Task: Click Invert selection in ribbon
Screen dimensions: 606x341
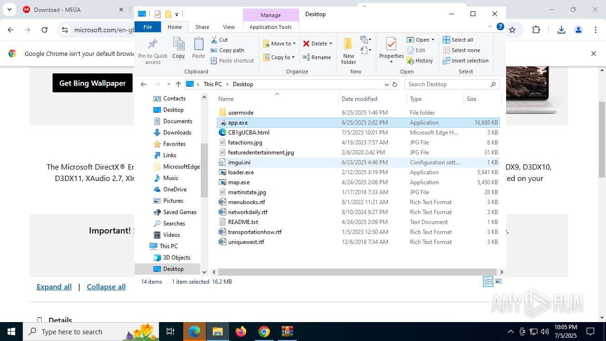Action: (465, 61)
